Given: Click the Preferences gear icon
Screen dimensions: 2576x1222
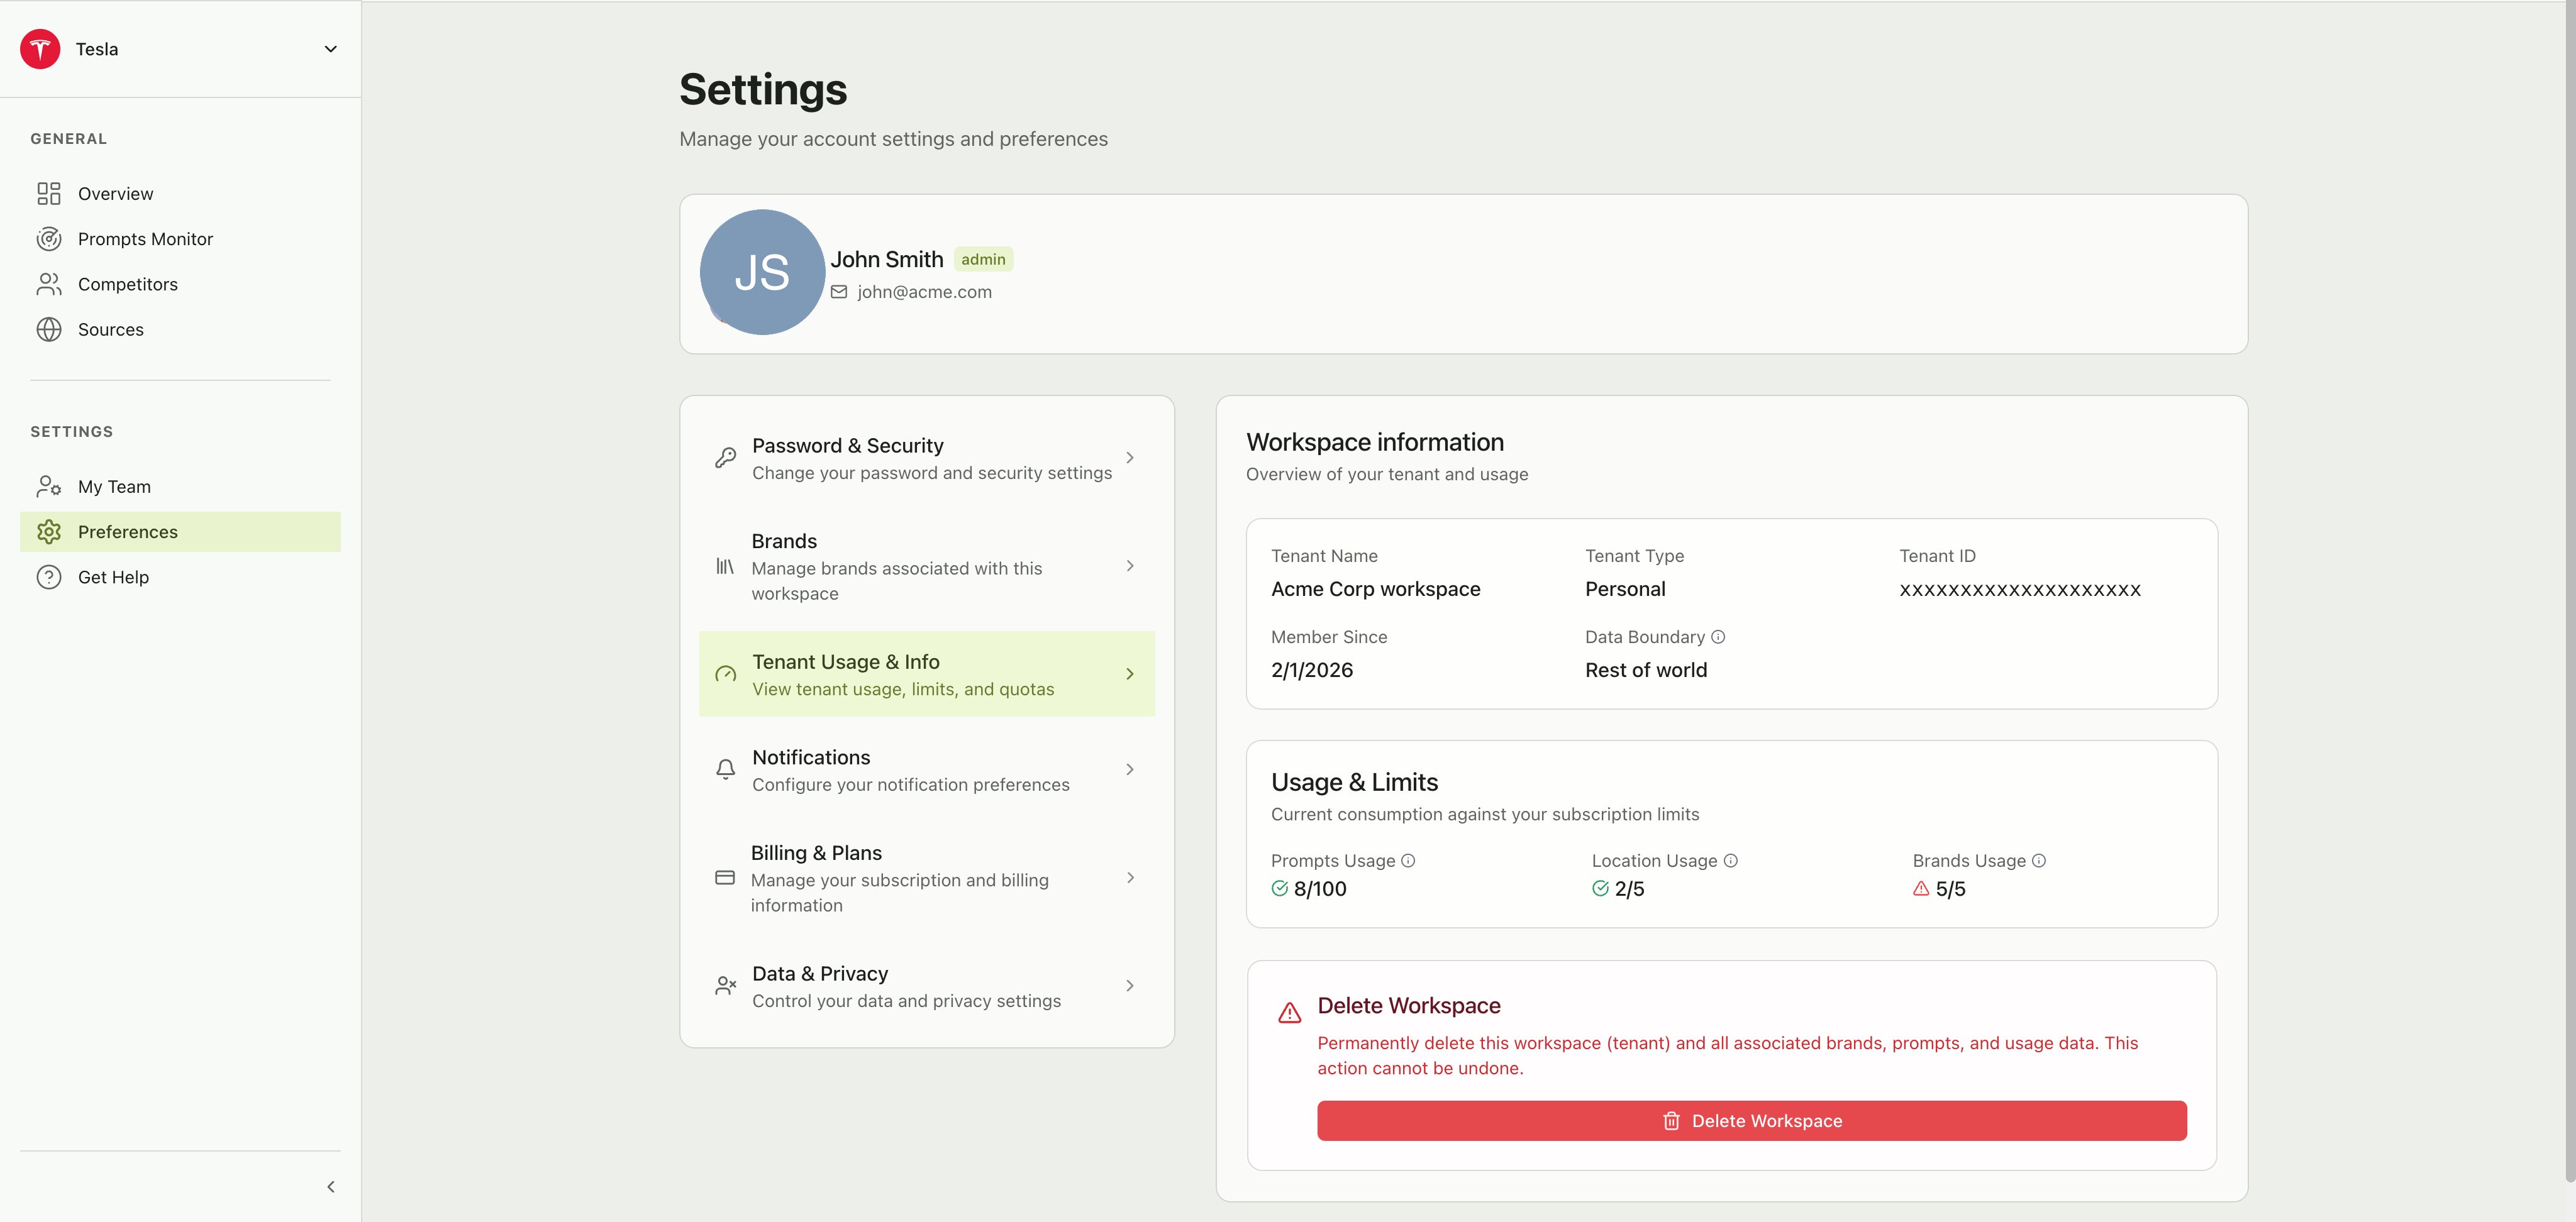Looking at the screenshot, I should pos(49,532).
